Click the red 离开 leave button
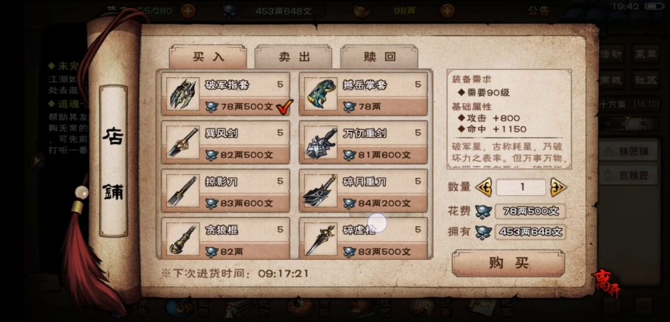 point(606,285)
